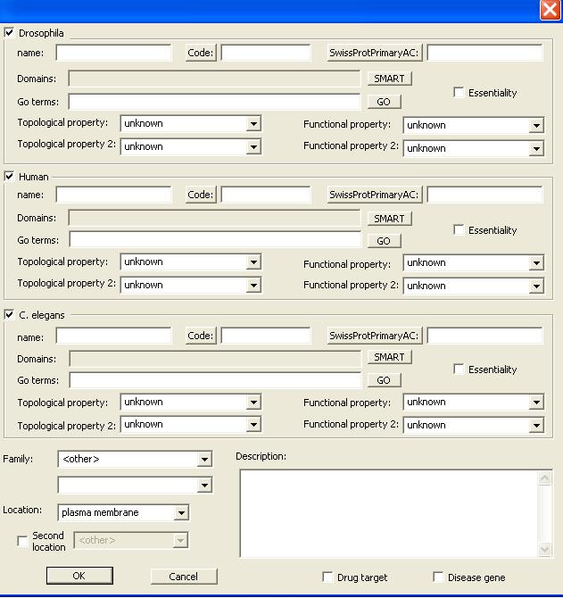Screen dimensions: 563x598
Task: Focus the Drosophila SwissProtPrimaryAC text field
Action: [484, 53]
